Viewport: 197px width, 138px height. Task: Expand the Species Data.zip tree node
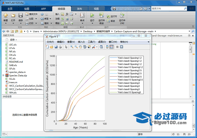[x=3, y=75]
